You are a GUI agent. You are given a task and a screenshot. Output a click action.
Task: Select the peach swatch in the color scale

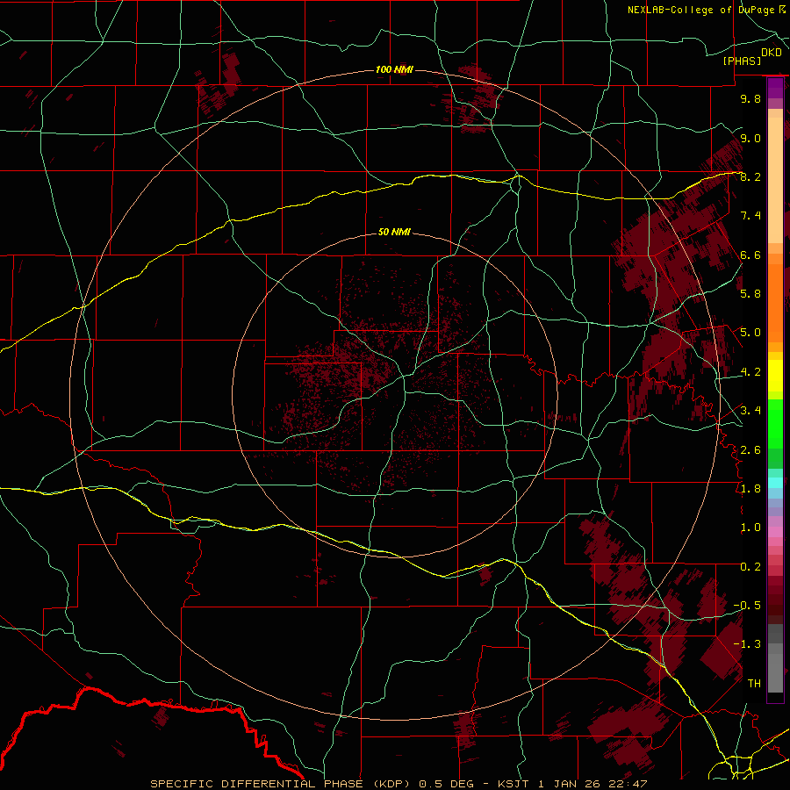click(775, 180)
